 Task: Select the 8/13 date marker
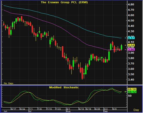(81, 109)
